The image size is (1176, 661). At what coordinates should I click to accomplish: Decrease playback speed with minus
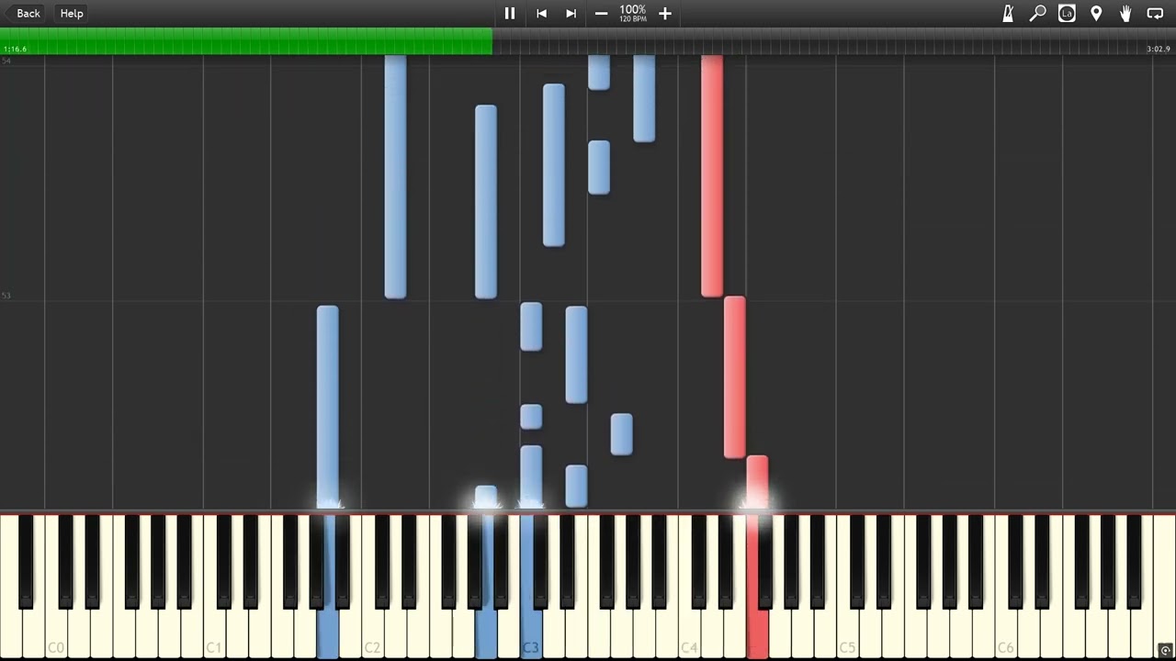(x=601, y=13)
